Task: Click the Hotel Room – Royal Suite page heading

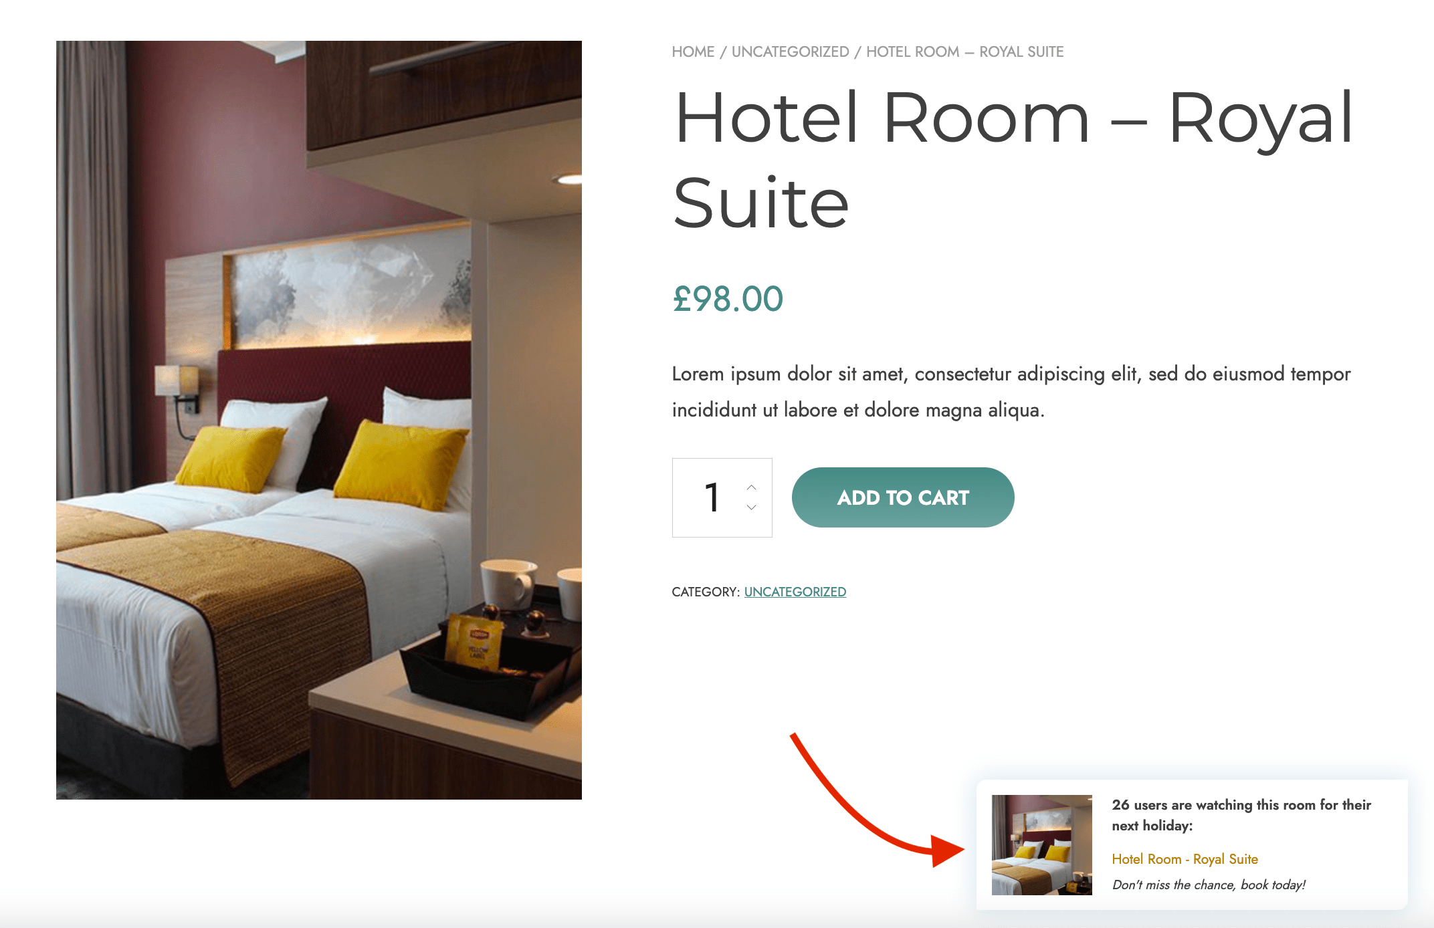Action: click(1013, 160)
